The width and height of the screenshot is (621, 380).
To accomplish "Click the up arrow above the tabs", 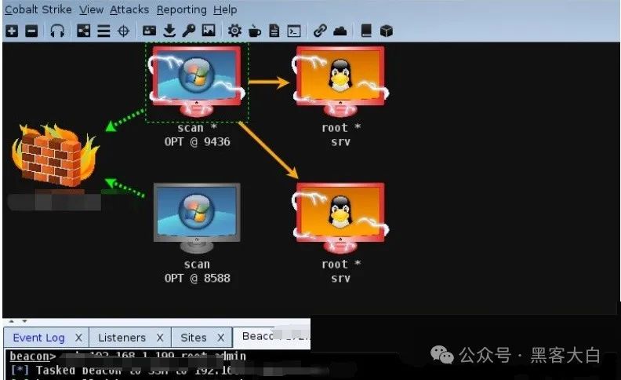I will 12,321.
